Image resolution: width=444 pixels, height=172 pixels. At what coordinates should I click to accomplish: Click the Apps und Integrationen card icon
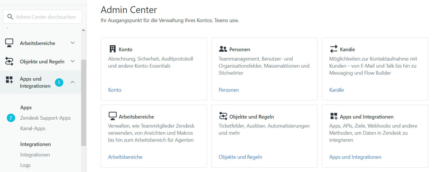tap(334, 116)
